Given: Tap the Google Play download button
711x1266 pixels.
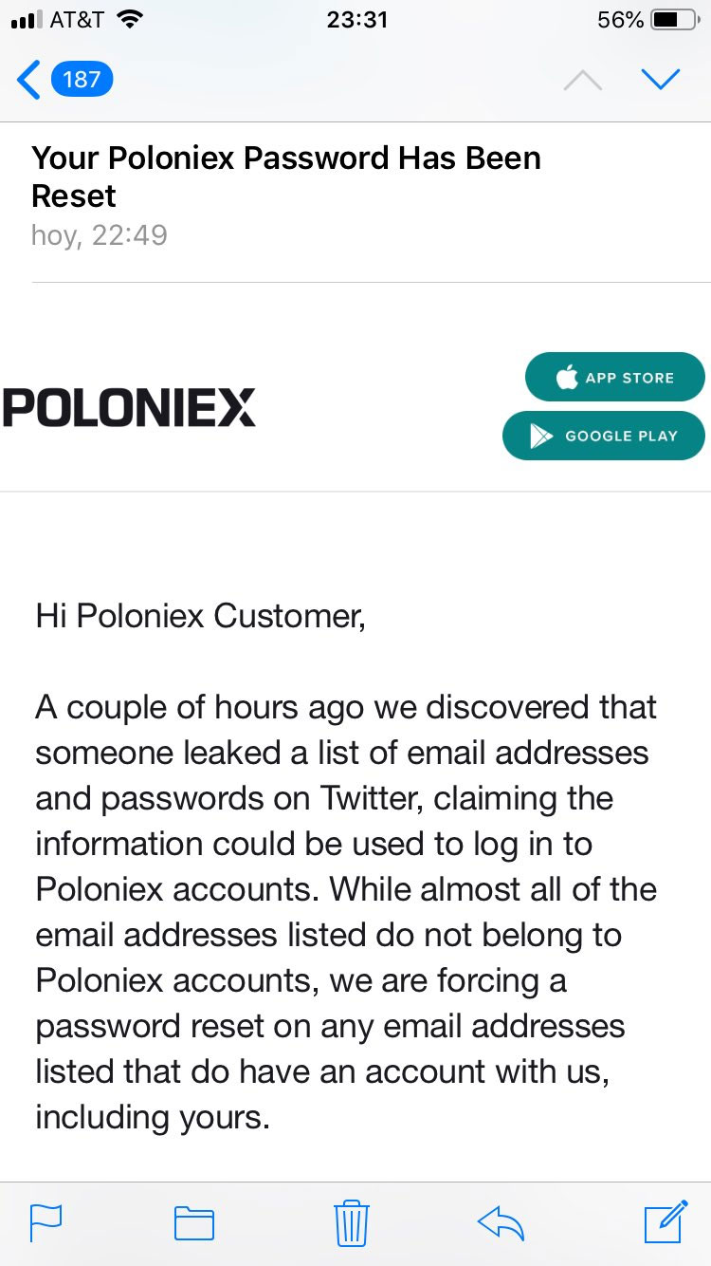Looking at the screenshot, I should [x=604, y=436].
